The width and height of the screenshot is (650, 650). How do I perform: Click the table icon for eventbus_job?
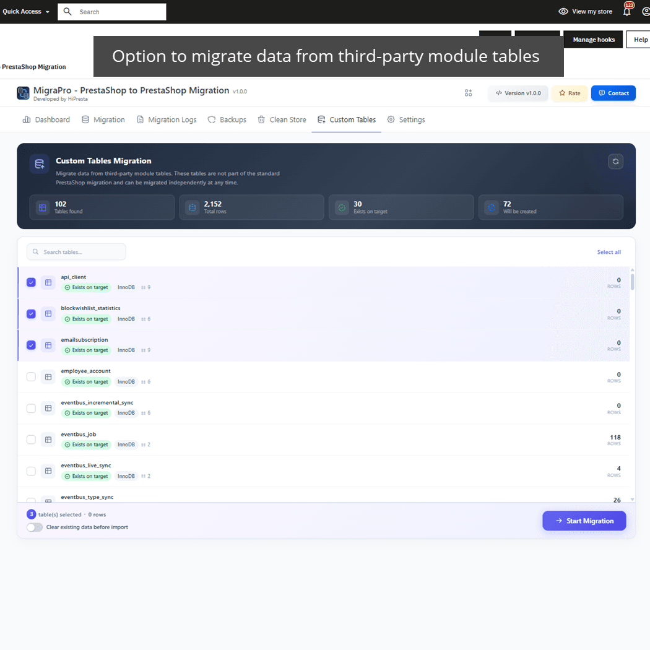point(48,440)
